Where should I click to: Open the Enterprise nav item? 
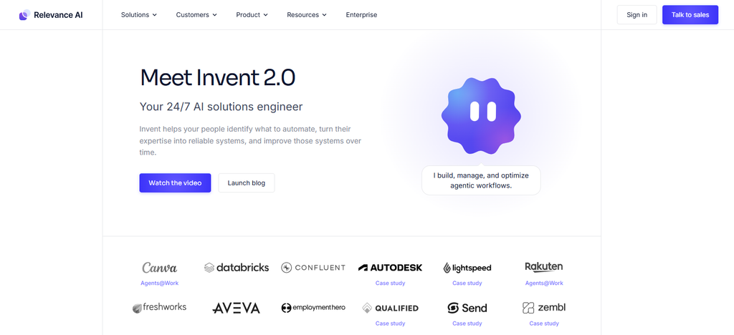point(361,15)
